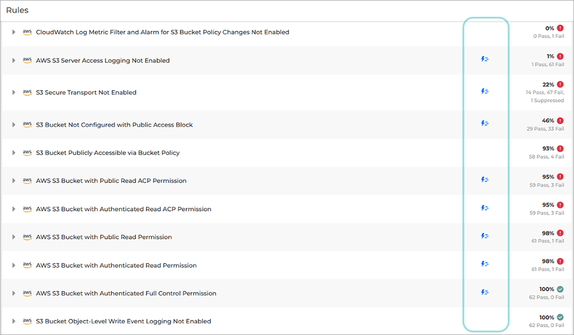Expand the CloudWatch Log Metric Filter rule
This screenshot has height=335, width=574.
tap(14, 33)
